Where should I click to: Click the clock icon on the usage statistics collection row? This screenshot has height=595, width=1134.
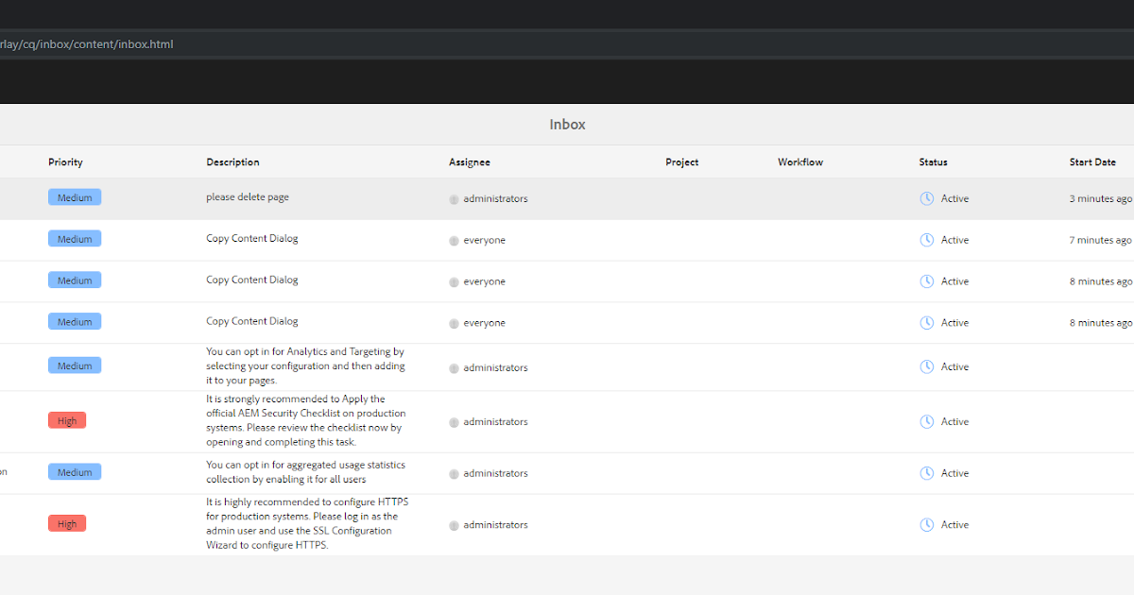tap(926, 473)
